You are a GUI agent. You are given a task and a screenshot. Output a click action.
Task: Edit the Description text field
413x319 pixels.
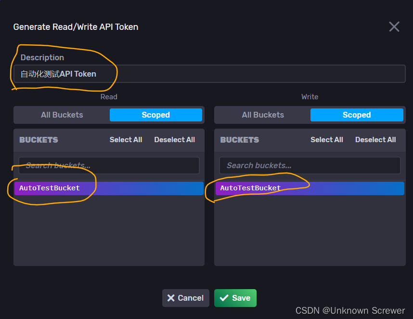pos(209,74)
